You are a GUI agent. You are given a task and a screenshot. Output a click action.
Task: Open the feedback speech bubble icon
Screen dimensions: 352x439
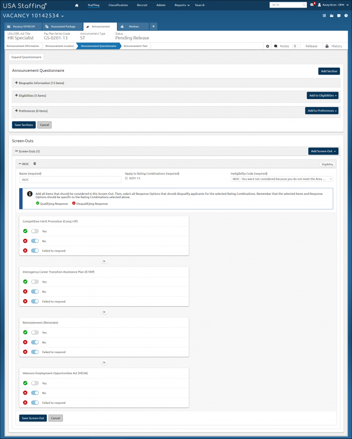(339, 15)
